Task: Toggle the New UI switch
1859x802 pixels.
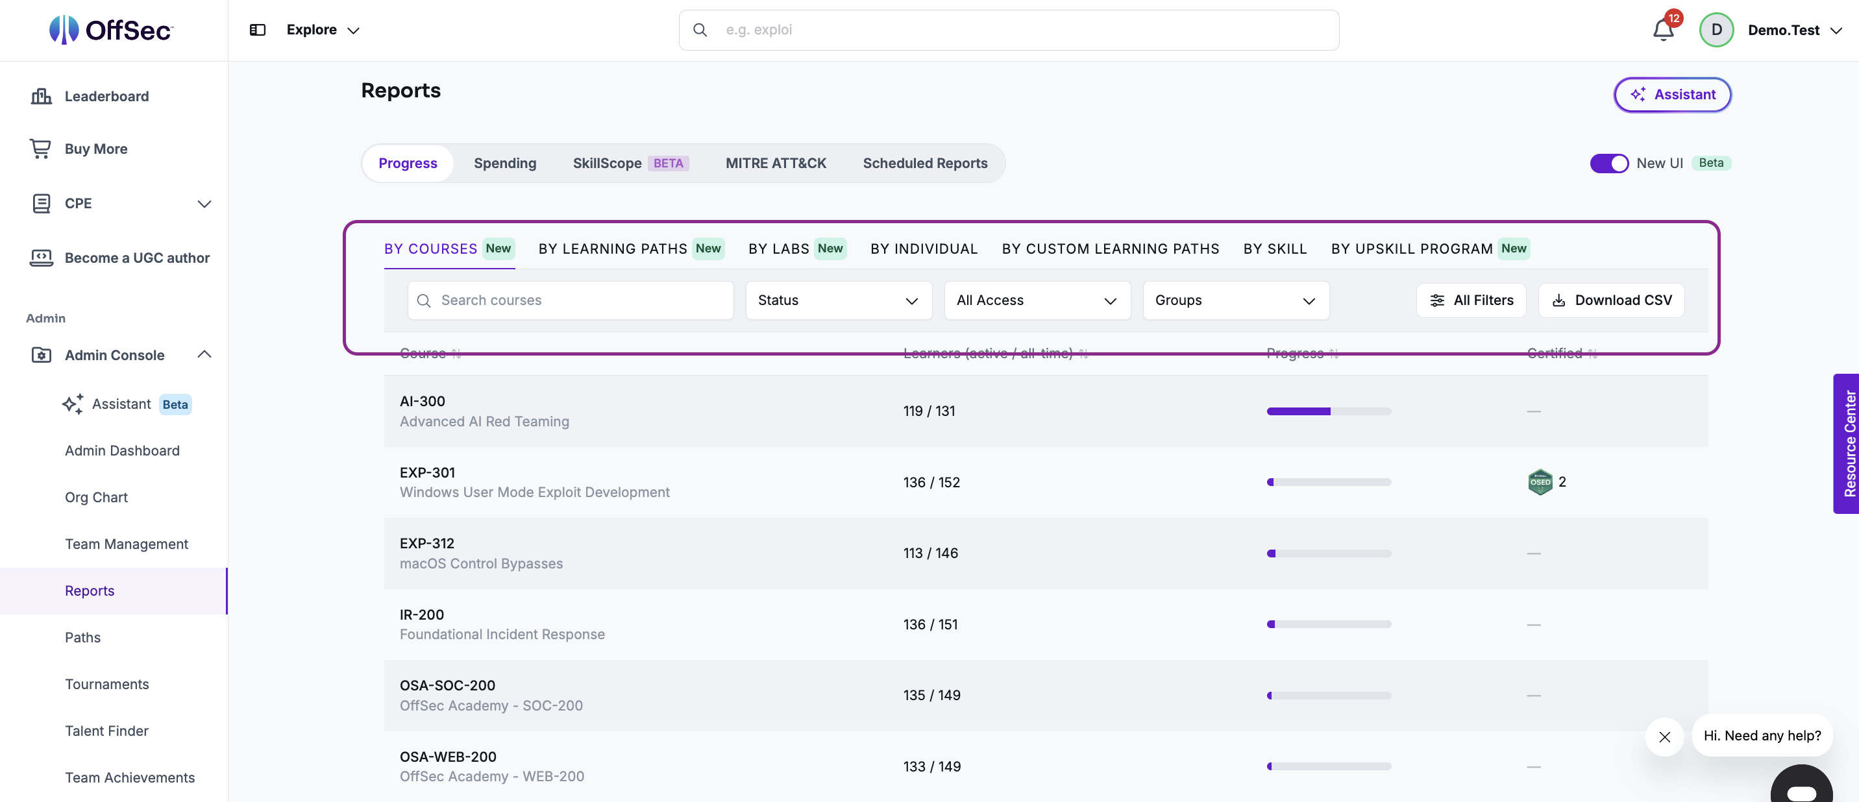Action: 1608,163
